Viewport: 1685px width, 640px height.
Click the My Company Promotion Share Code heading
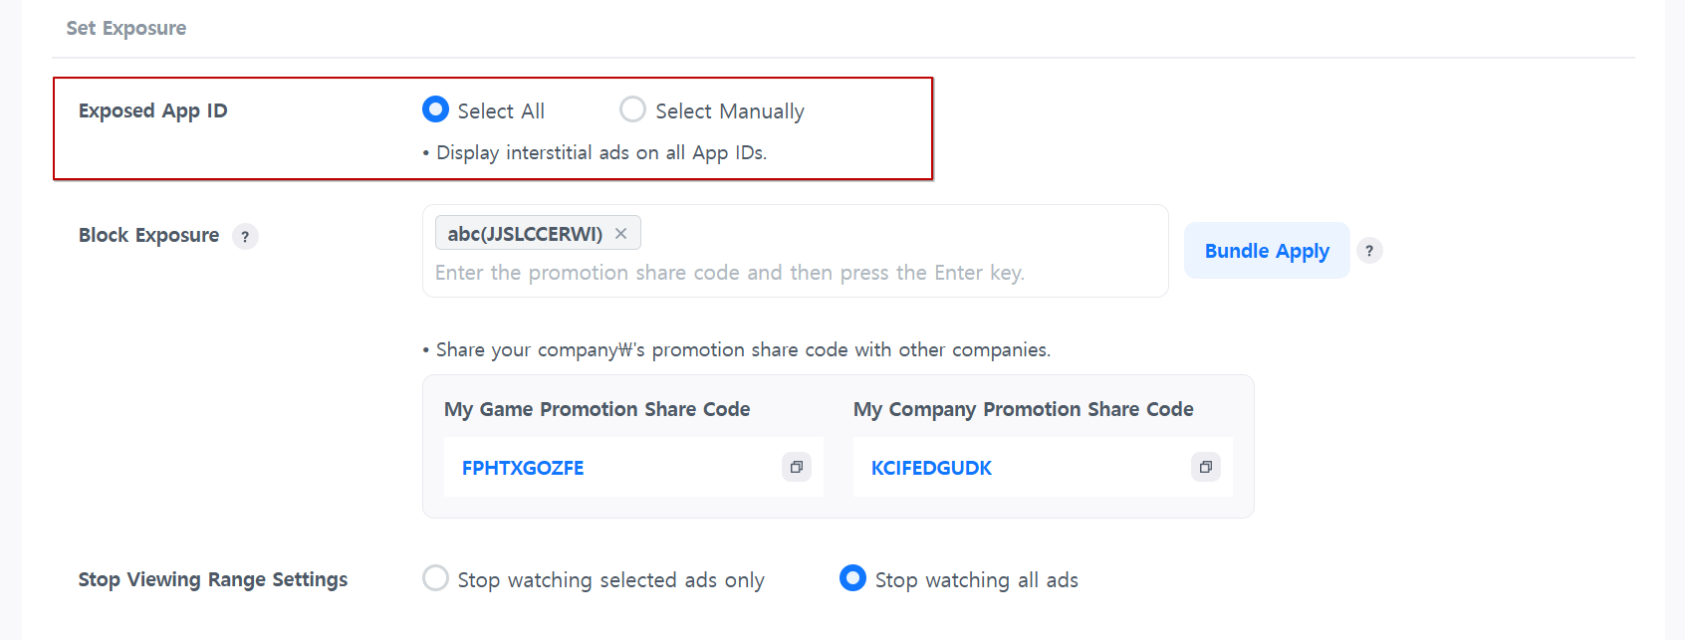pos(1023,409)
